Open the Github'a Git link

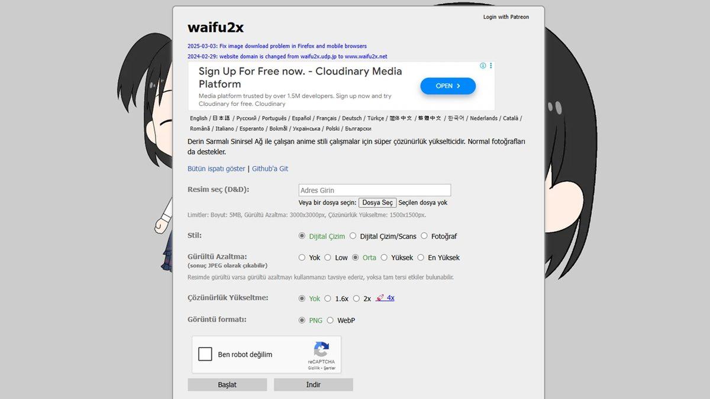point(270,168)
